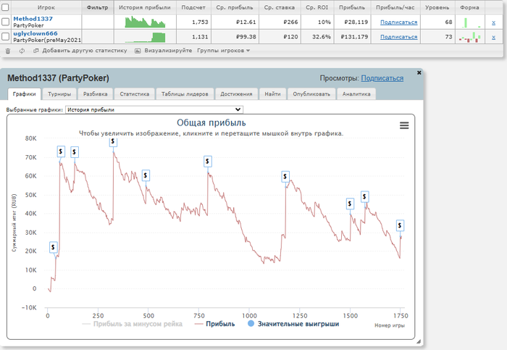Click the profit history thumbnail for Method1337
Screen dimensions: 507x350
[x=145, y=22]
